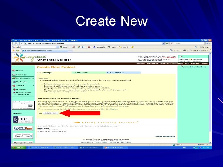This screenshot has width=223, height=167.
Task: Select the MyeCoach Universal Builder browser tab
Action: coord(44,50)
